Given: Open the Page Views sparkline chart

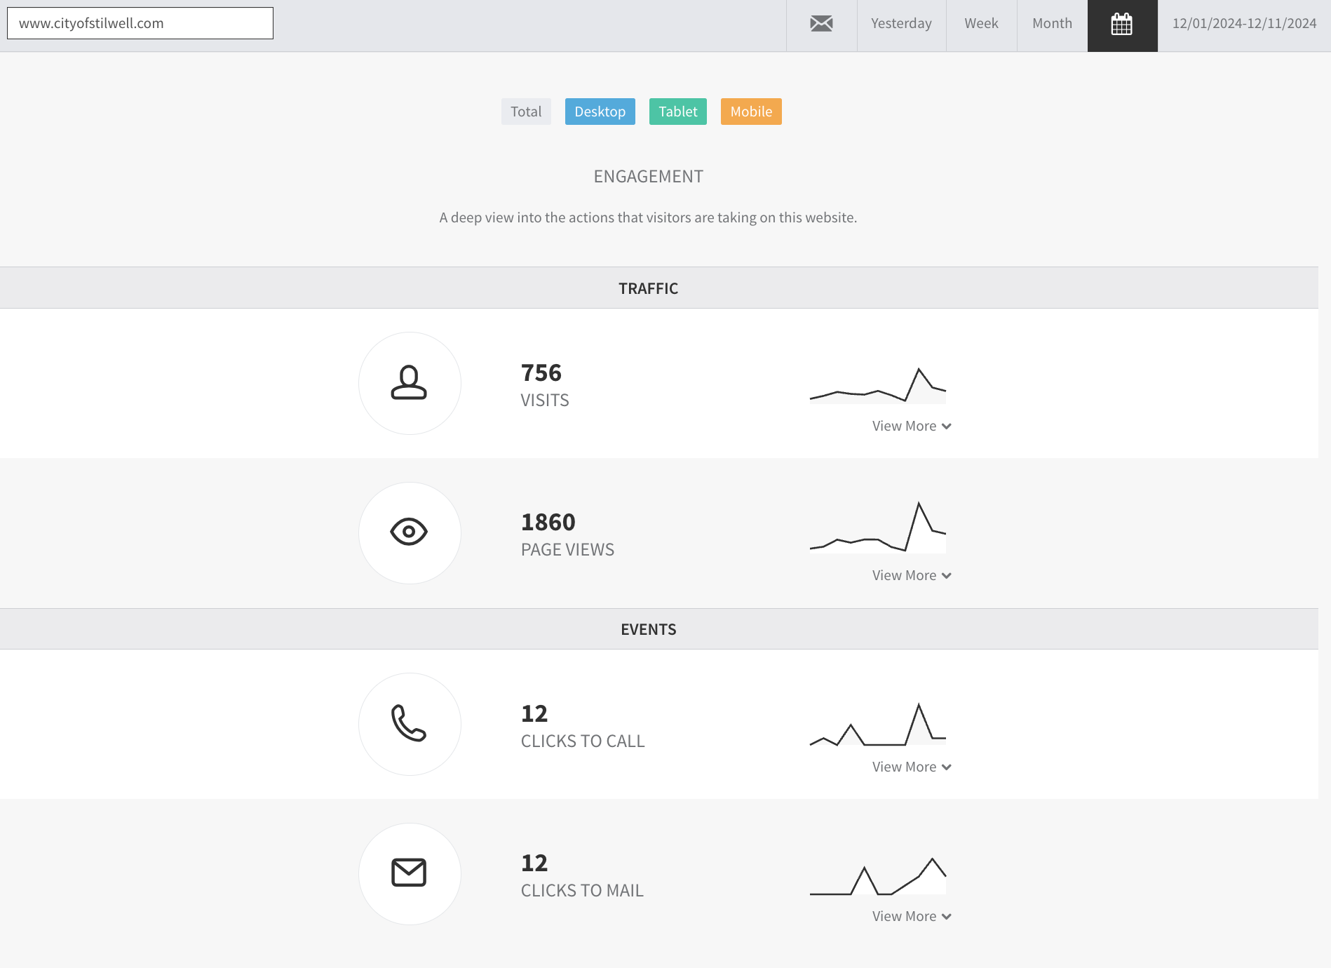Looking at the screenshot, I should 878,527.
